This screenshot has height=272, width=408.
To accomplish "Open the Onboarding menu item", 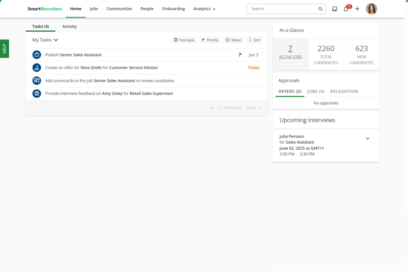I will point(173,9).
